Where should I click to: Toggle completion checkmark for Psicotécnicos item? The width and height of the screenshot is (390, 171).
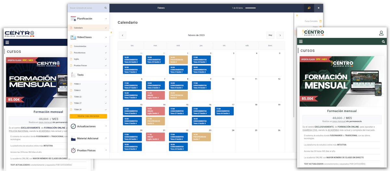(x=106, y=52)
